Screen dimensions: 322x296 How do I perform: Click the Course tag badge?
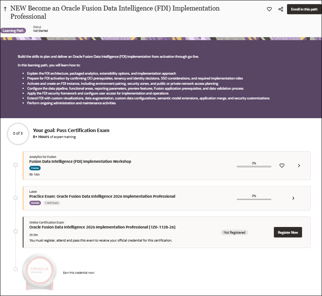[35, 168]
